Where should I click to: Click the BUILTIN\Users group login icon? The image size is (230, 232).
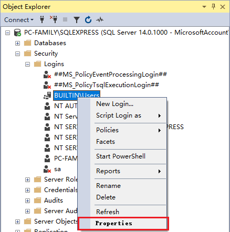(x=47, y=96)
